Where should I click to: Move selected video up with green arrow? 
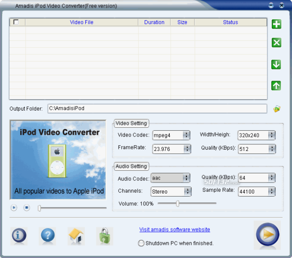click(x=276, y=86)
